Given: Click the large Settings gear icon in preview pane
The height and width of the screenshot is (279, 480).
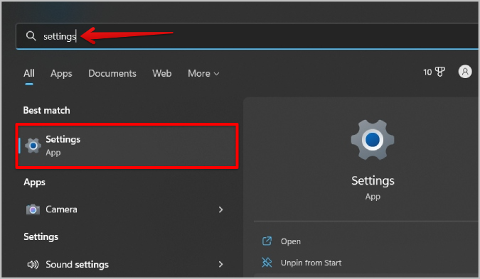Looking at the screenshot, I should tap(373, 140).
